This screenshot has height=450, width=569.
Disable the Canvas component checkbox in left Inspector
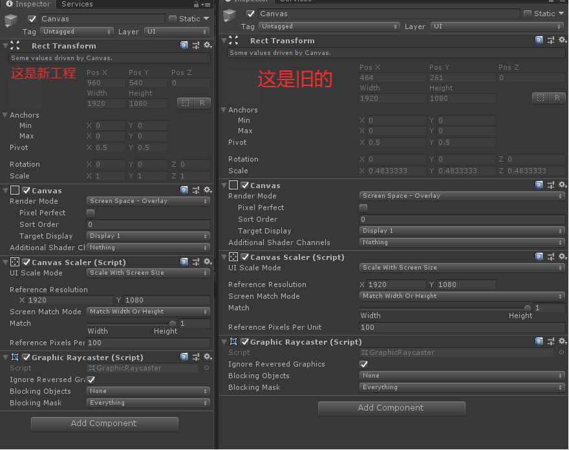[26, 191]
